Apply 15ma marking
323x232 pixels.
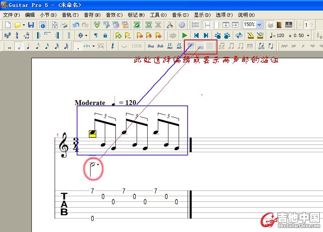170,46
